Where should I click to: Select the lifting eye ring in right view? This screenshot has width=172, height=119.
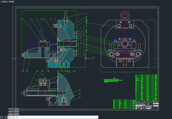point(125,15)
